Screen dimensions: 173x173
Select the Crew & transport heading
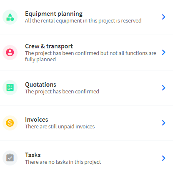(49, 46)
